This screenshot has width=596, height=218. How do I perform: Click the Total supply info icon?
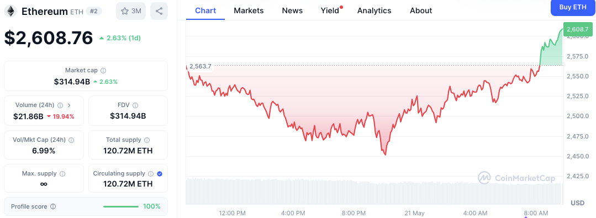coord(147,140)
